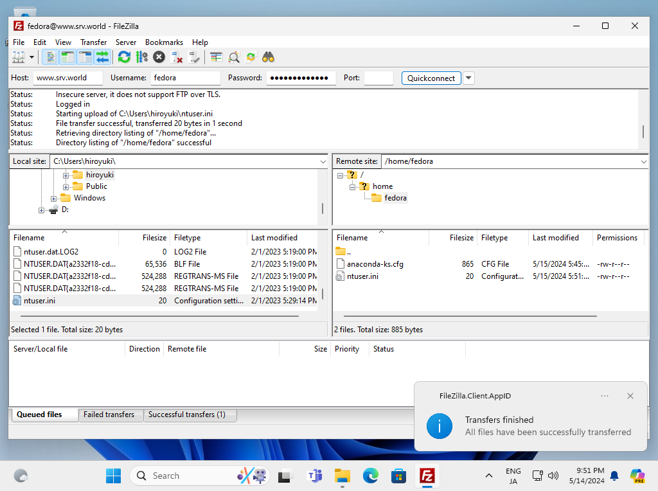Sort remote list by Permissions column
Screen dimensions: 658x491
click(617, 238)
